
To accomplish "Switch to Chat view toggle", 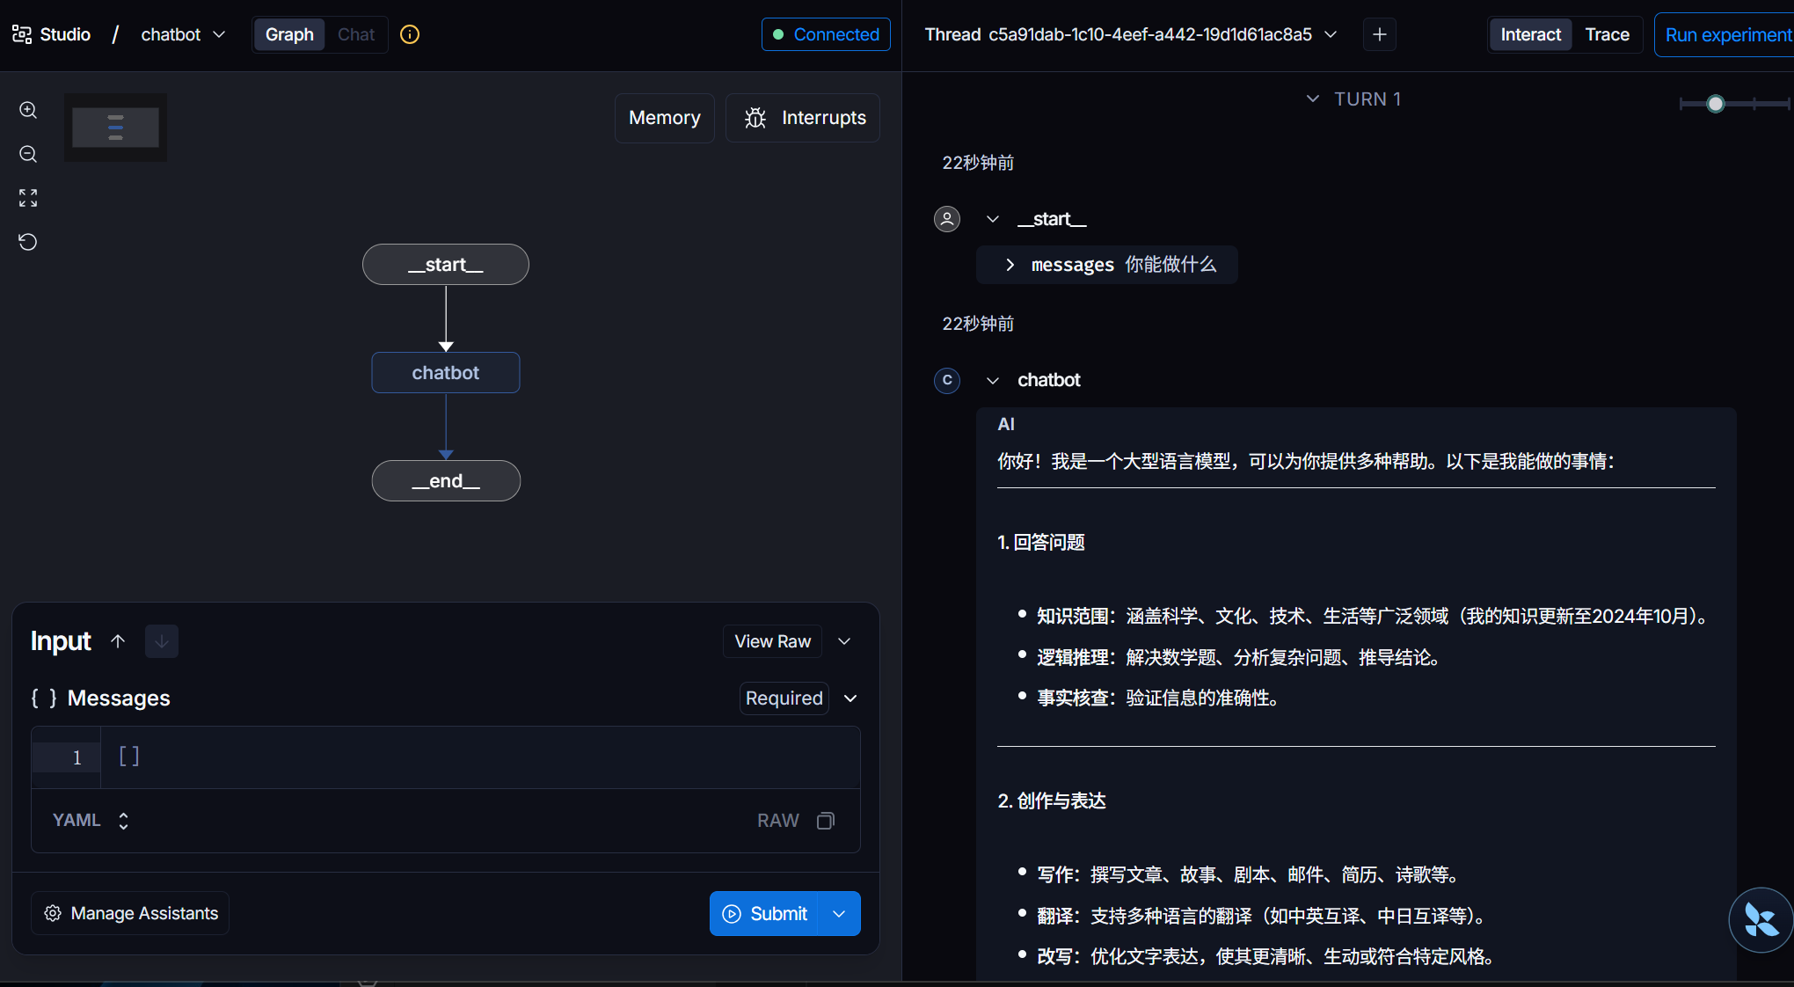I will coord(356,34).
